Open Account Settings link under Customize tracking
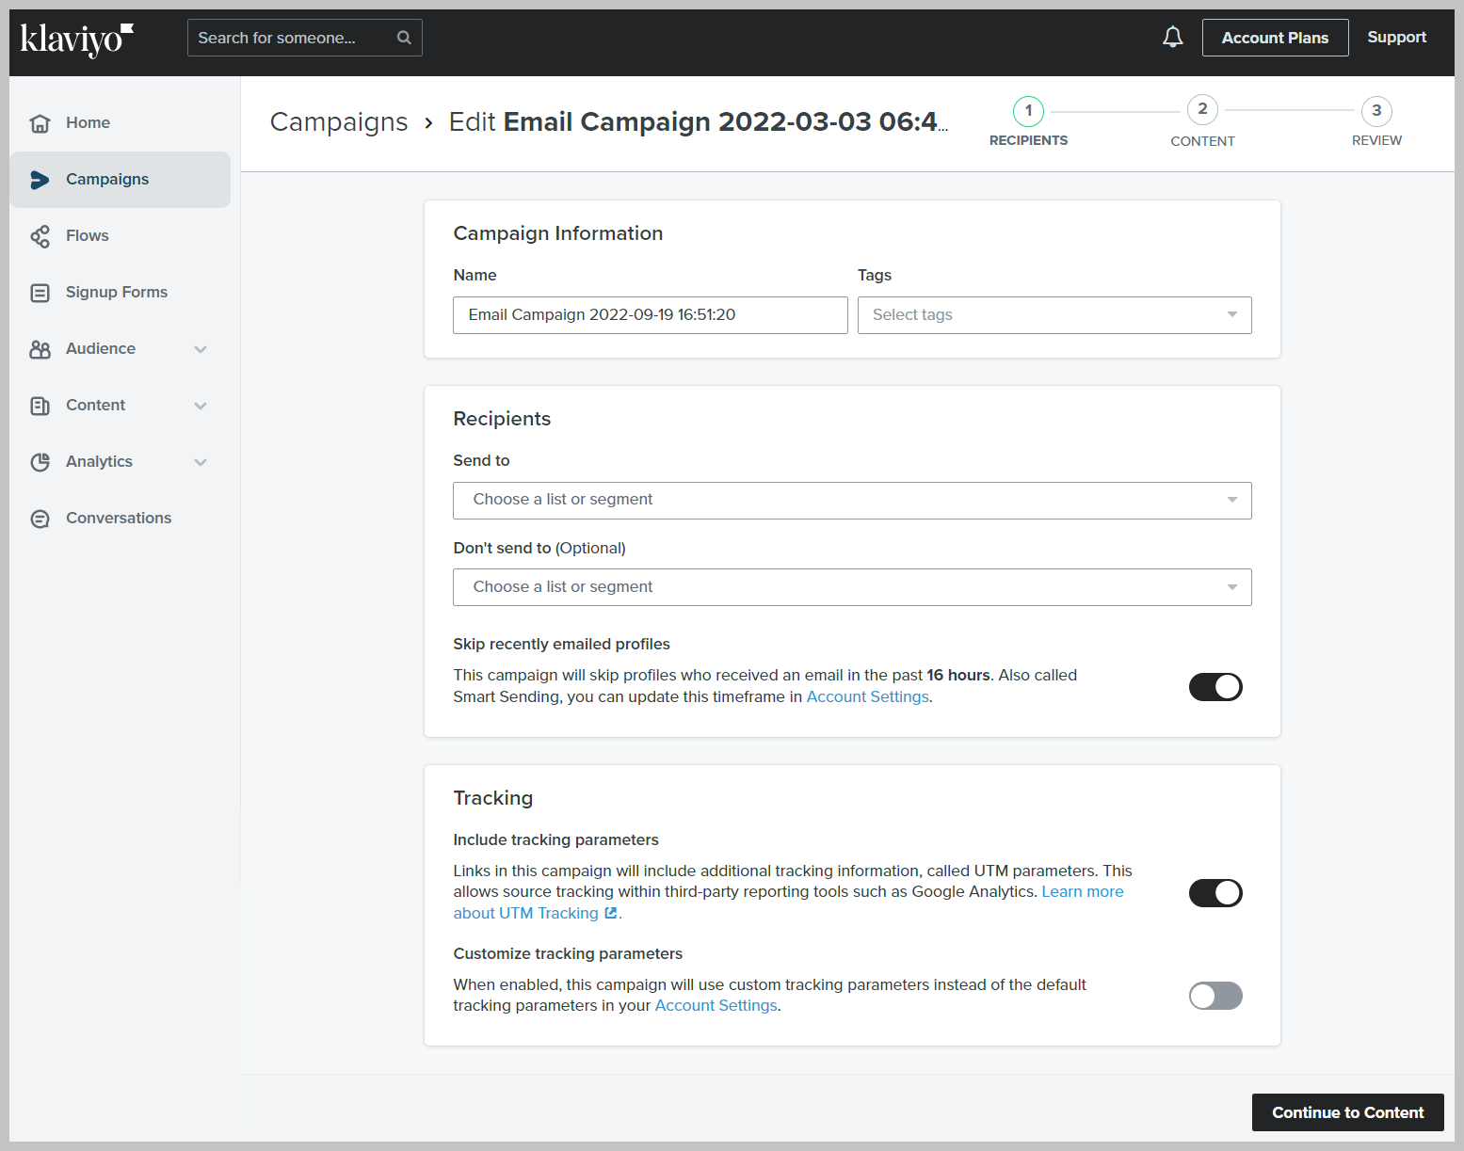1464x1151 pixels. click(x=716, y=1005)
